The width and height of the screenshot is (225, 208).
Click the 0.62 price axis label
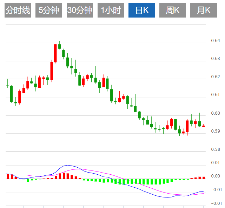click(x=216, y=77)
